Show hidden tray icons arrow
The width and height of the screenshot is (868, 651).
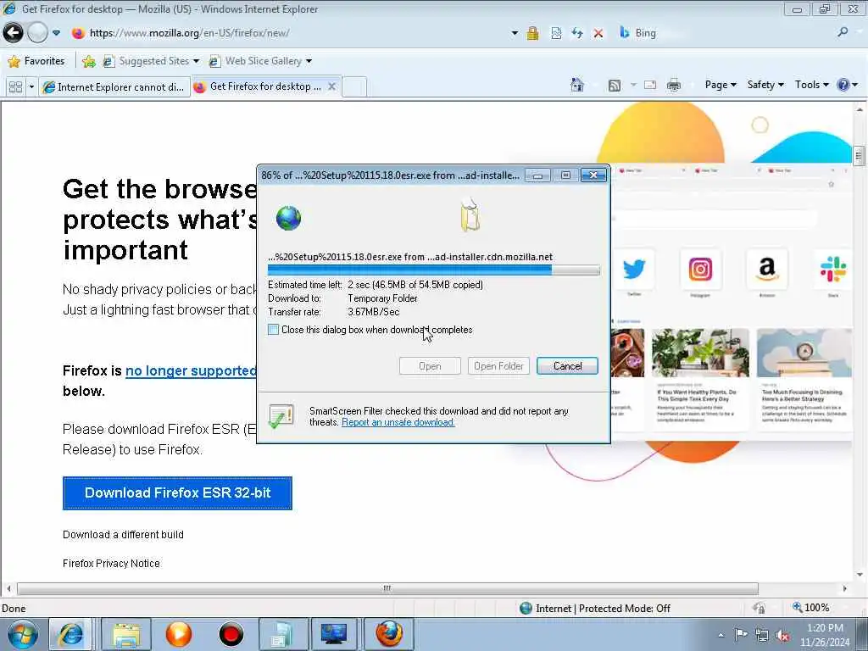(721, 636)
